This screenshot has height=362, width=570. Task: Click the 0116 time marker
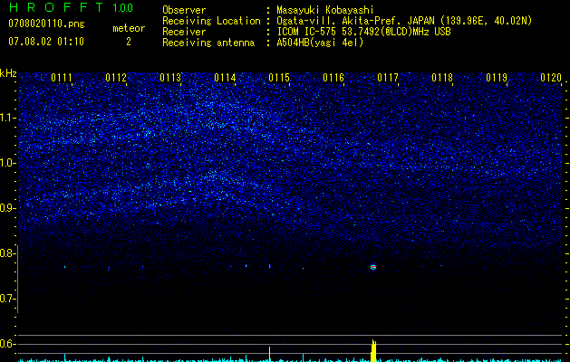click(333, 78)
